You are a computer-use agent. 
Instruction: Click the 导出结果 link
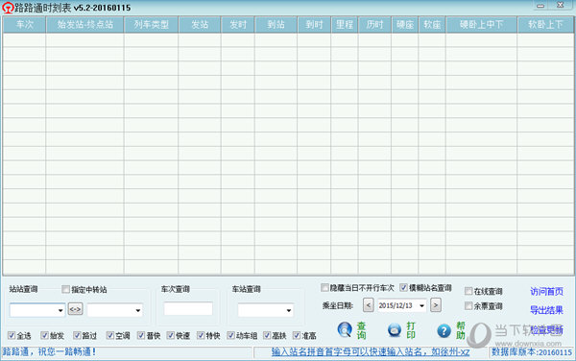click(546, 310)
